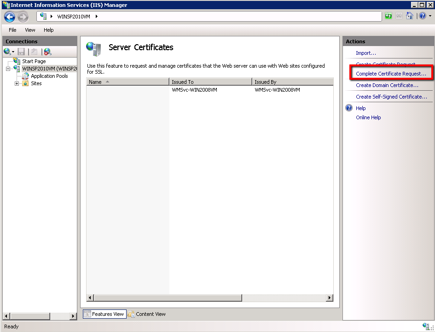Click the green Refresh Page icon
This screenshot has width=435, height=332.
click(x=389, y=16)
